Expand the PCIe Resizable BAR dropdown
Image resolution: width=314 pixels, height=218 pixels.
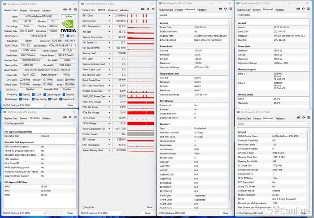[74, 124]
